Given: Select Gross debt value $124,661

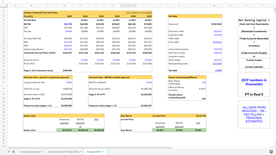Looking at the screenshot, I should pyautogui.click(x=217, y=42).
